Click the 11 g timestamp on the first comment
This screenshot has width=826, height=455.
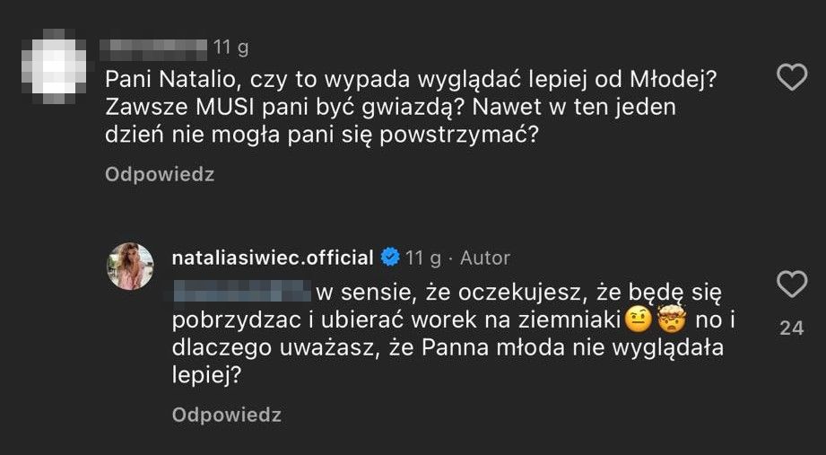tap(230, 46)
